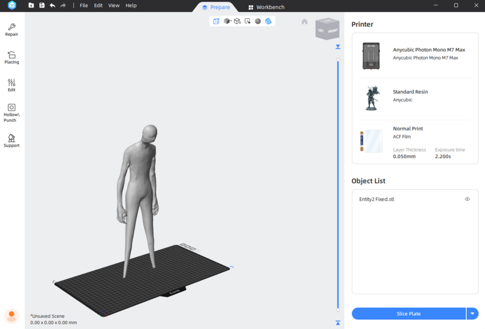Screen dimensions: 485x329
Task: Open the File menu
Action: coord(84,5)
